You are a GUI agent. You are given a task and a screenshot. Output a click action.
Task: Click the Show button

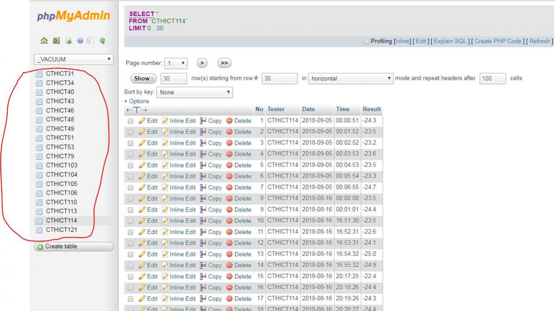pos(143,79)
